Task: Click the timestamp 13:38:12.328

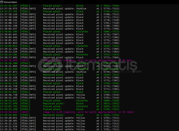Action: tap(9, 49)
